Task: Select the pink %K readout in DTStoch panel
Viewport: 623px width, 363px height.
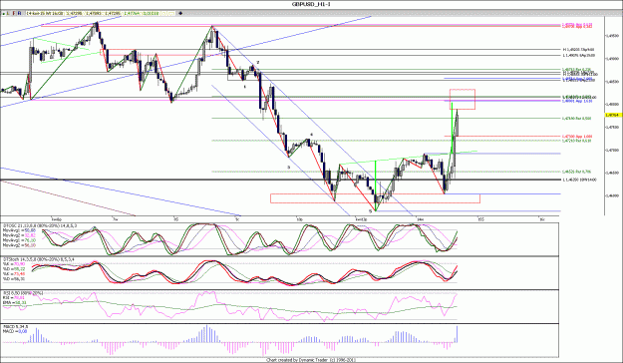Action: (14, 264)
